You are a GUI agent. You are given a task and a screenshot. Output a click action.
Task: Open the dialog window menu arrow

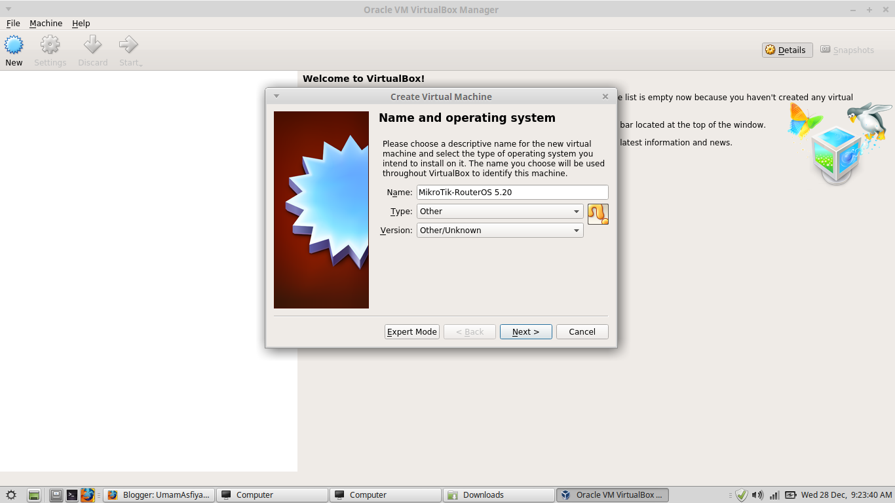(x=276, y=96)
